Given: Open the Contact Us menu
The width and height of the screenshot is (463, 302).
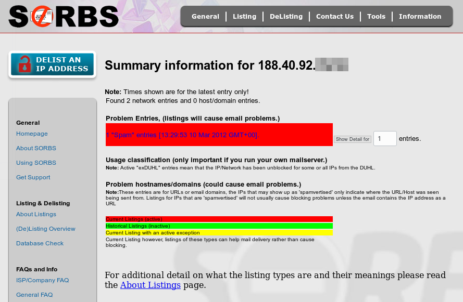Looking at the screenshot, I should tap(335, 17).
